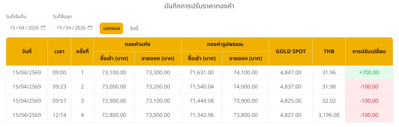Click the THB column header
The width and height of the screenshot is (399, 127).
tap(329, 51)
